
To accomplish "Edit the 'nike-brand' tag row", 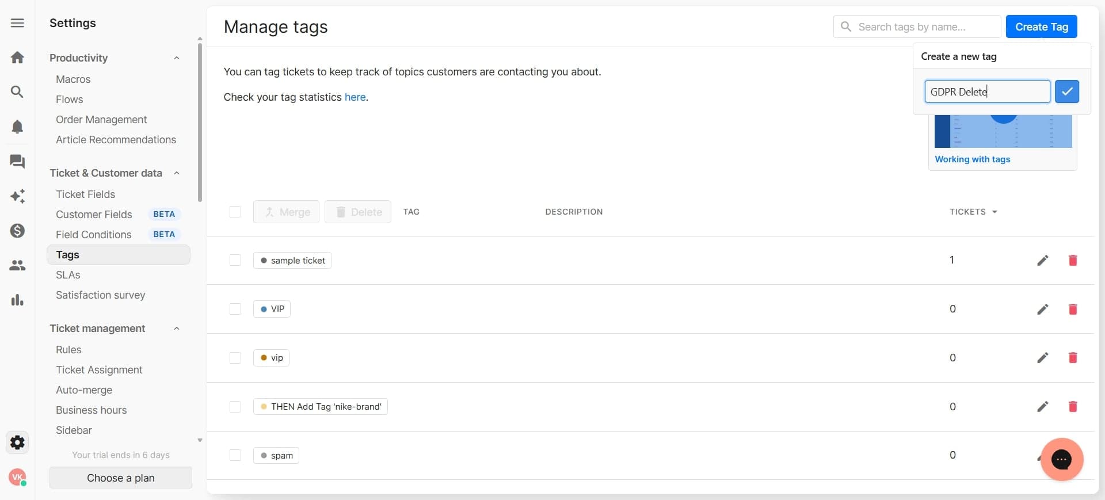I will (x=1042, y=407).
